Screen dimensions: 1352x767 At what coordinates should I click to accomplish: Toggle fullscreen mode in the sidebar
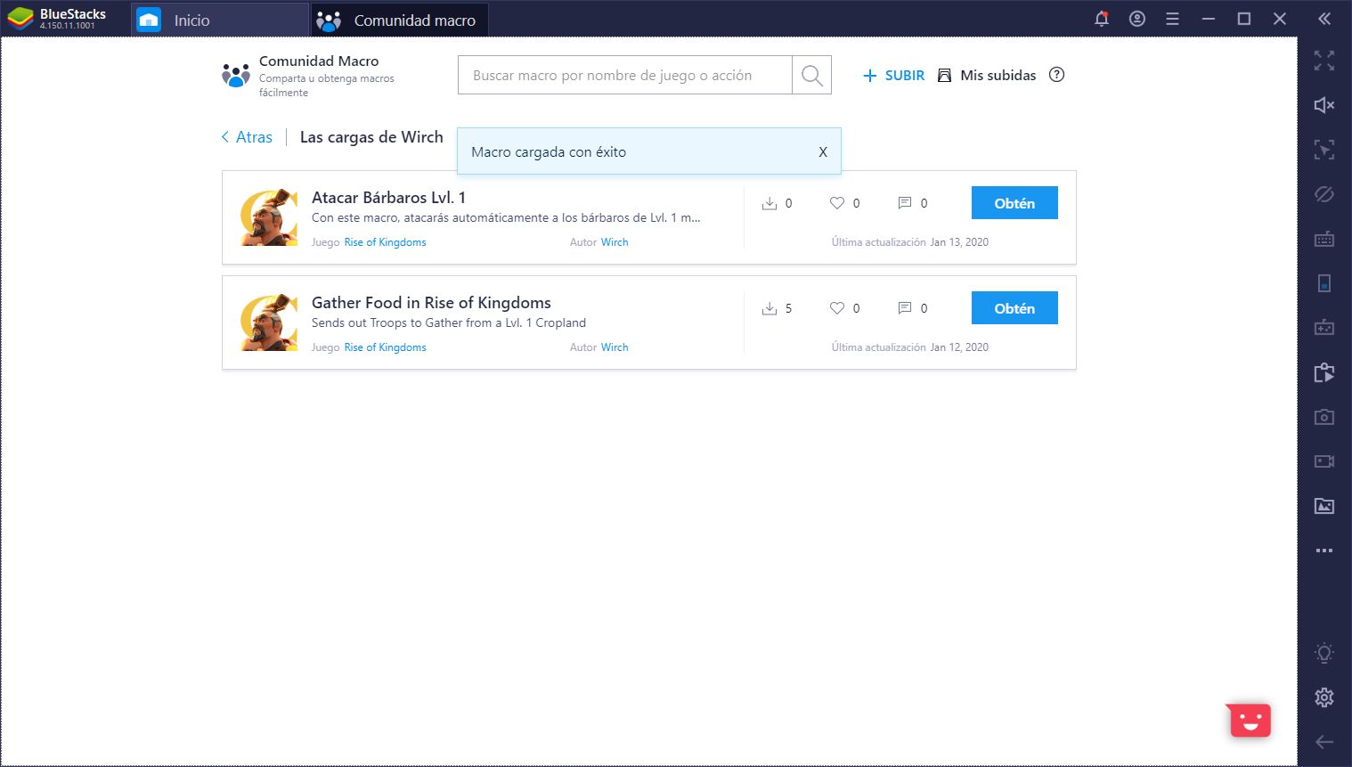click(1324, 61)
